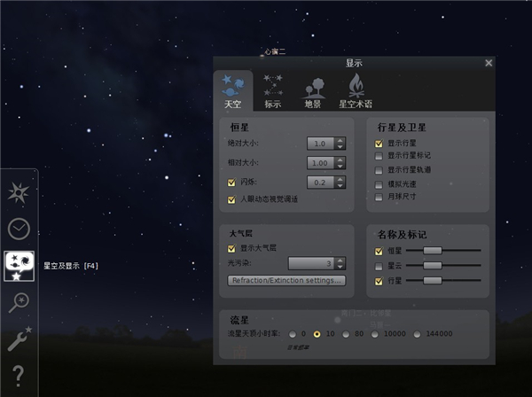Increase 绝对大小 with up arrow
The image size is (532, 397).
340,140
